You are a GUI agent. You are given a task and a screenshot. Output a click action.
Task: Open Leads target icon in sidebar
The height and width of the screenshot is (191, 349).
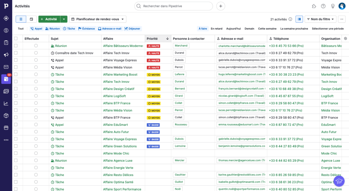pos(6,18)
